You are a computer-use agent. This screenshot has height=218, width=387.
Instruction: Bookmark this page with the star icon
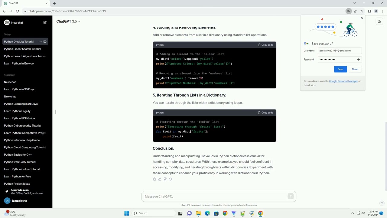[361, 11]
